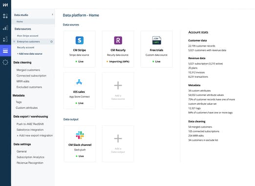Screen dimensions: 255x186
Task: Click 254 MRR edits stat
Action: [x=196, y=136]
